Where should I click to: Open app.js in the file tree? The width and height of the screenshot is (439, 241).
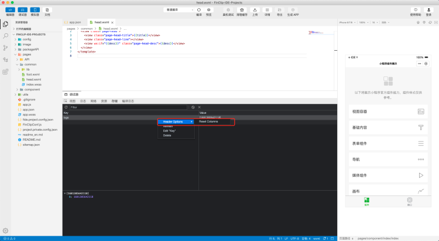coord(26,104)
